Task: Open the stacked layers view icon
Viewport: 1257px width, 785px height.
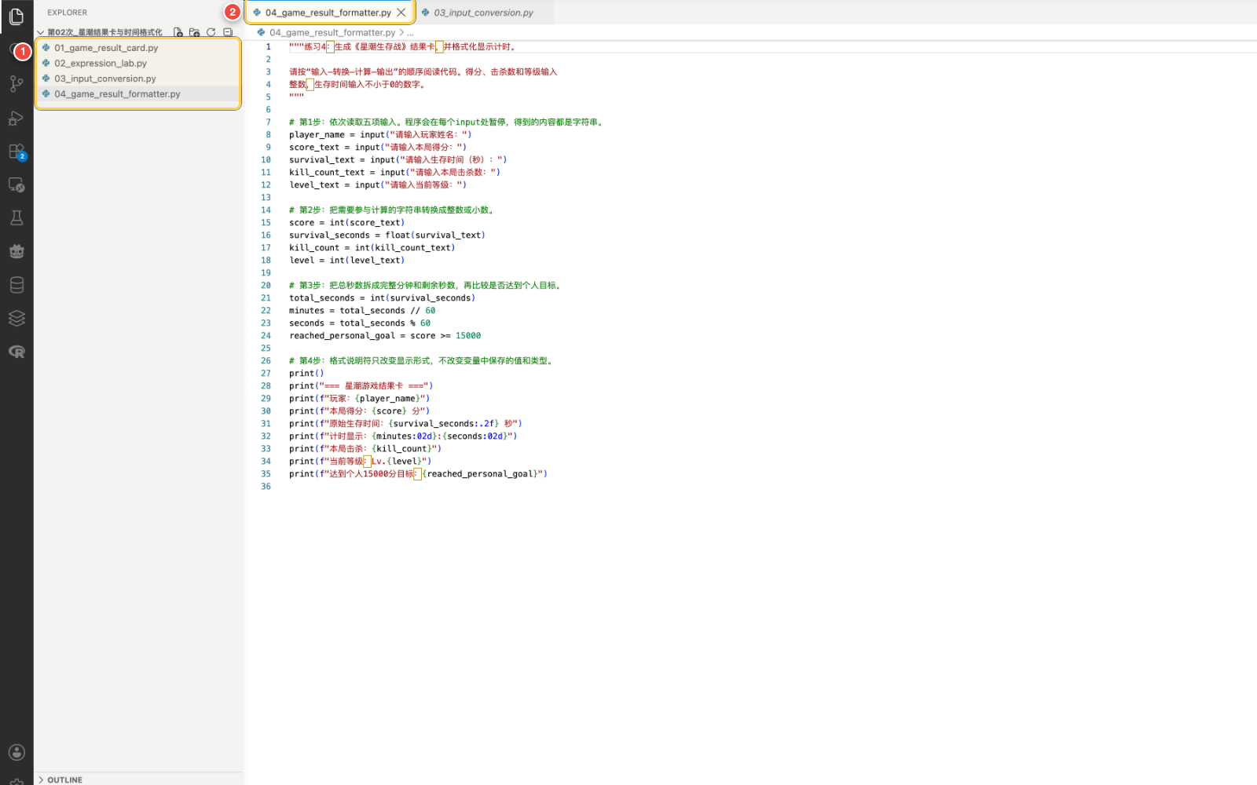Action: point(16,318)
